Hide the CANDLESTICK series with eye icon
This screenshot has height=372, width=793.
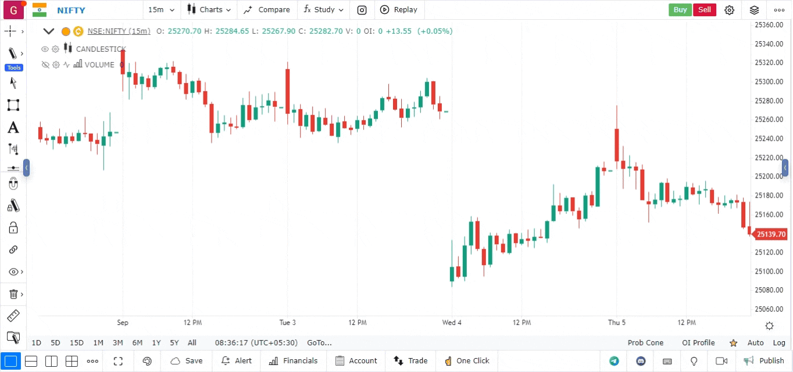click(45, 49)
